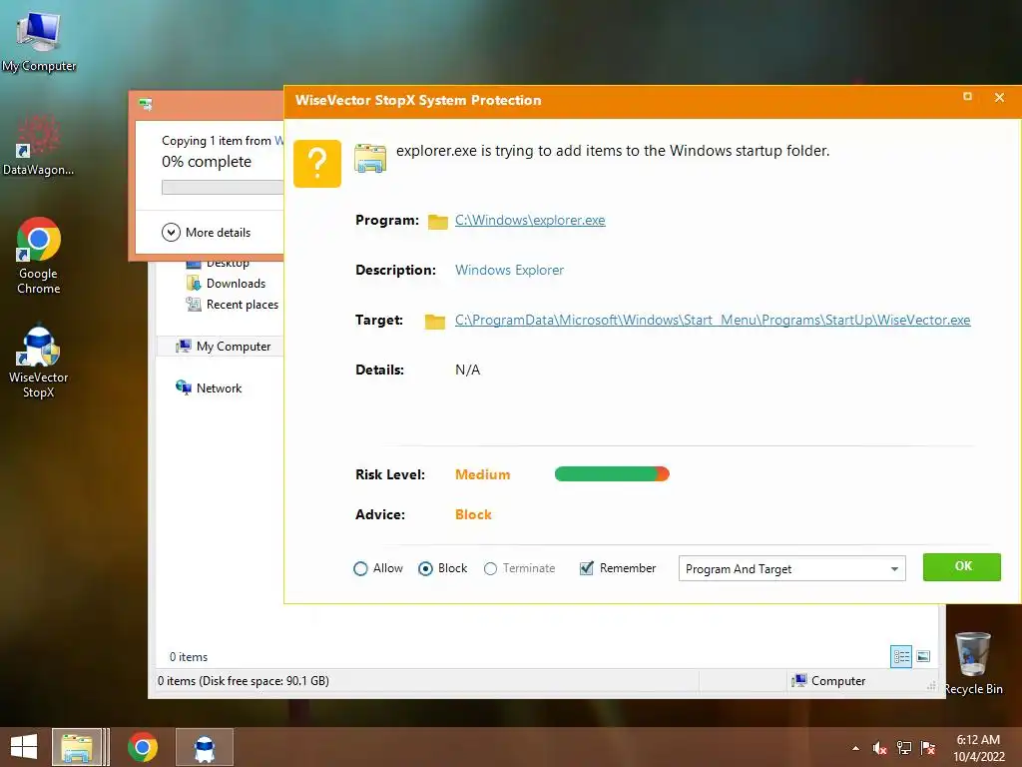This screenshot has height=767, width=1022.
Task: Select the Allow radio button
Action: click(x=360, y=568)
